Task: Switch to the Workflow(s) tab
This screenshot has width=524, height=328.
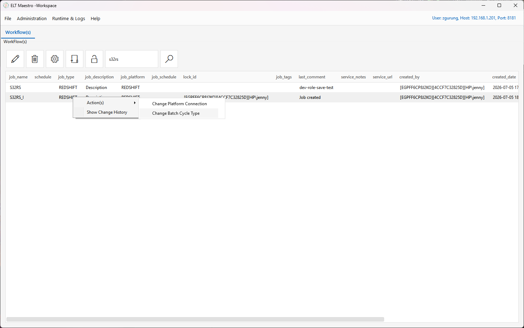Action: pos(18,32)
